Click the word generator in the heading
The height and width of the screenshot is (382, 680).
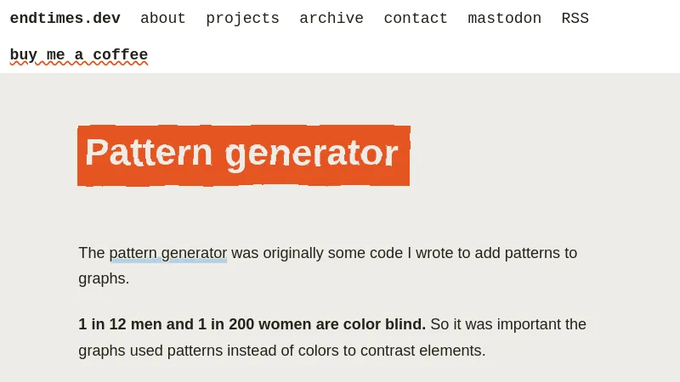pos(311,153)
